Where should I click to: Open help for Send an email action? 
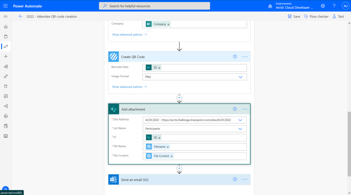click(235, 179)
